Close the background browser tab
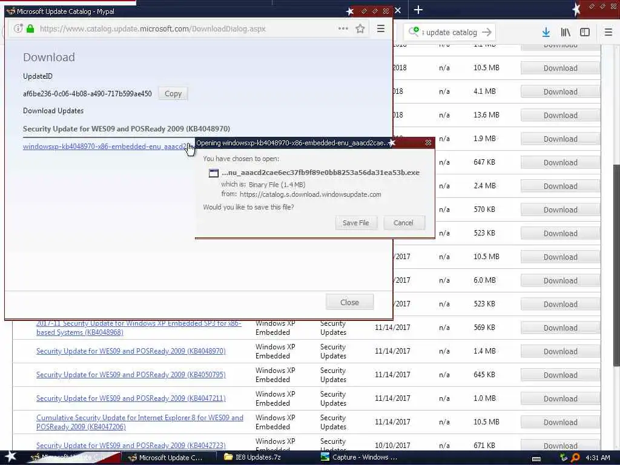 (398, 10)
